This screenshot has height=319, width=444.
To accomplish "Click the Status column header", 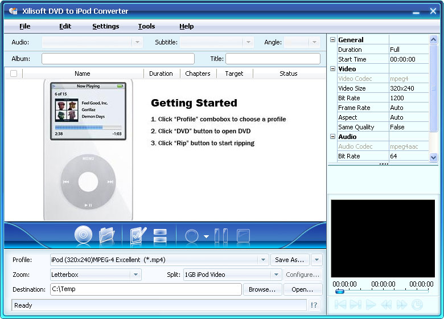I will (x=289, y=73).
